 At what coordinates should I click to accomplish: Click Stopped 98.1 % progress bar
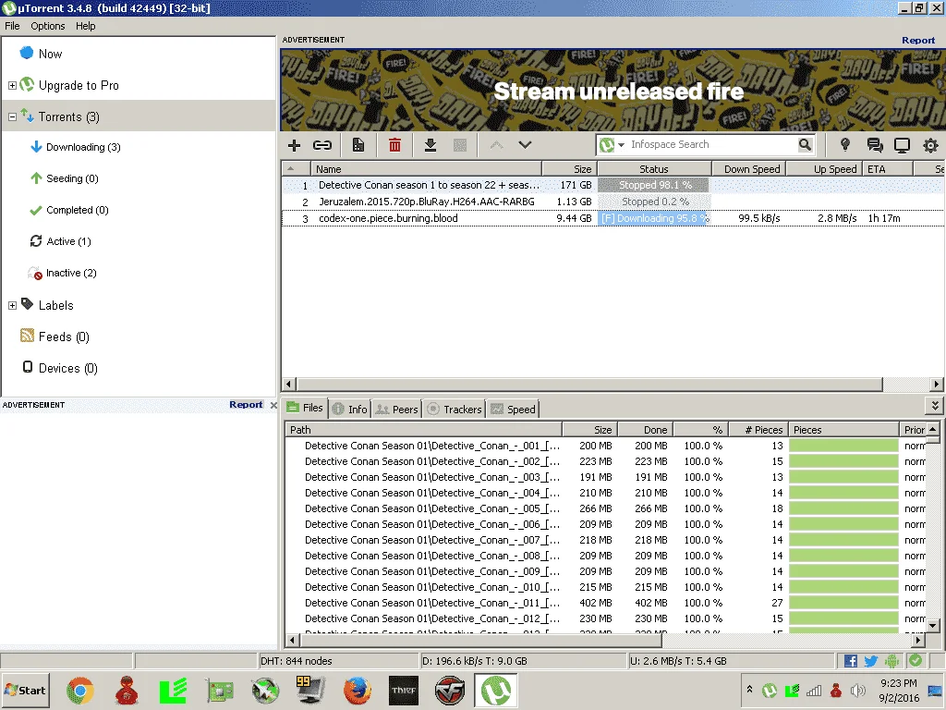[x=654, y=185]
